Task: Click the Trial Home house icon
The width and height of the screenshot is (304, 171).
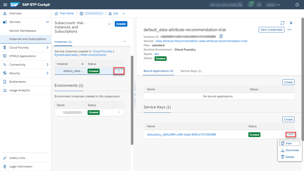Action: (x=57, y=13)
